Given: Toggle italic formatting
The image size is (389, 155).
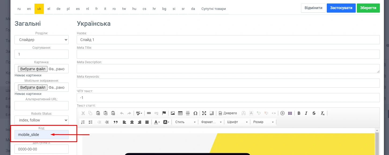Looking at the screenshot, I should 306,113.
